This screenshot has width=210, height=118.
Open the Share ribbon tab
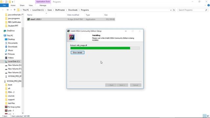tap(22, 5)
